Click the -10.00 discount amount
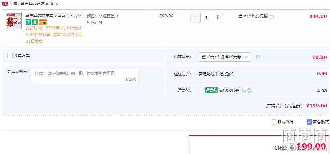The height and width of the screenshot is (154, 330). 318,57
